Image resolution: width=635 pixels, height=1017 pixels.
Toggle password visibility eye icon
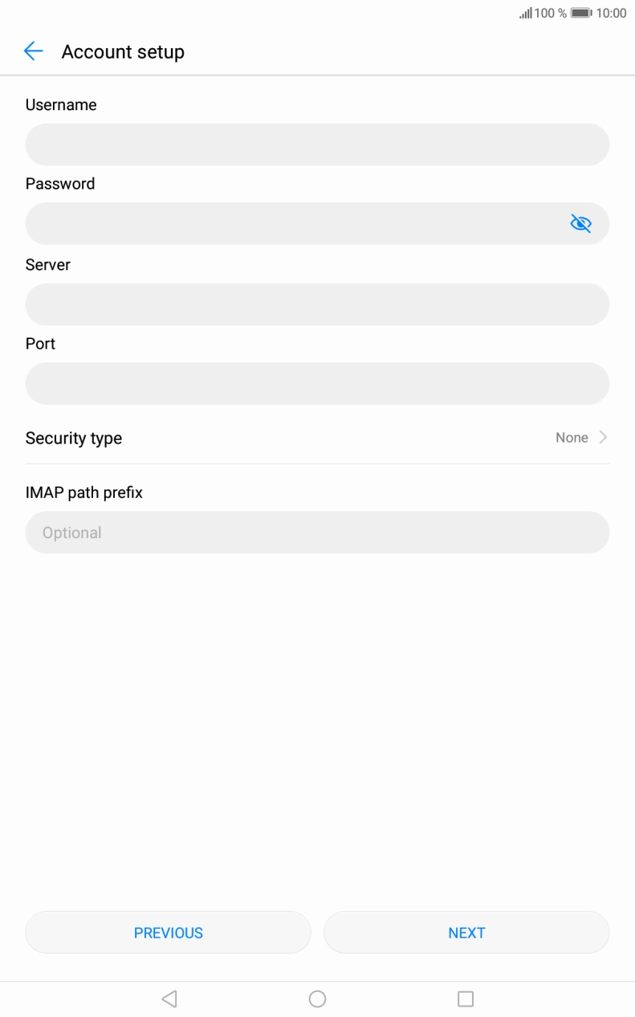(x=580, y=223)
